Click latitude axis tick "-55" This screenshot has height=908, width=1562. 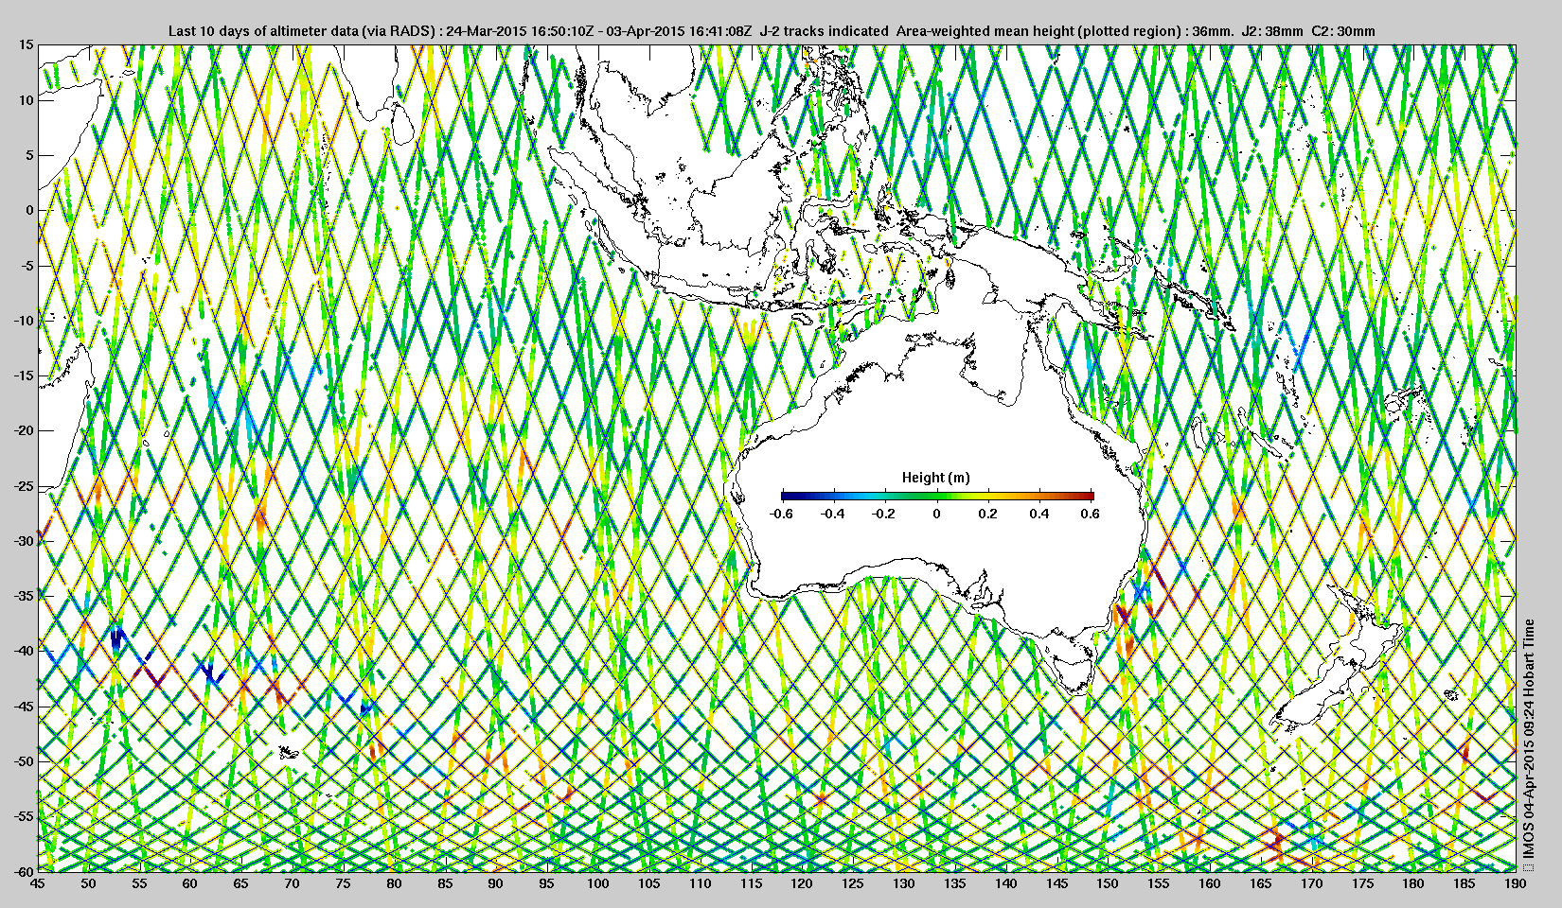coord(25,816)
